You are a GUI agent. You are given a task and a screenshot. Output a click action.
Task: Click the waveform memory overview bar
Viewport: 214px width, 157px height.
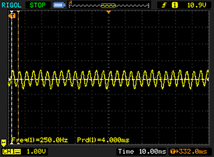[109, 5]
